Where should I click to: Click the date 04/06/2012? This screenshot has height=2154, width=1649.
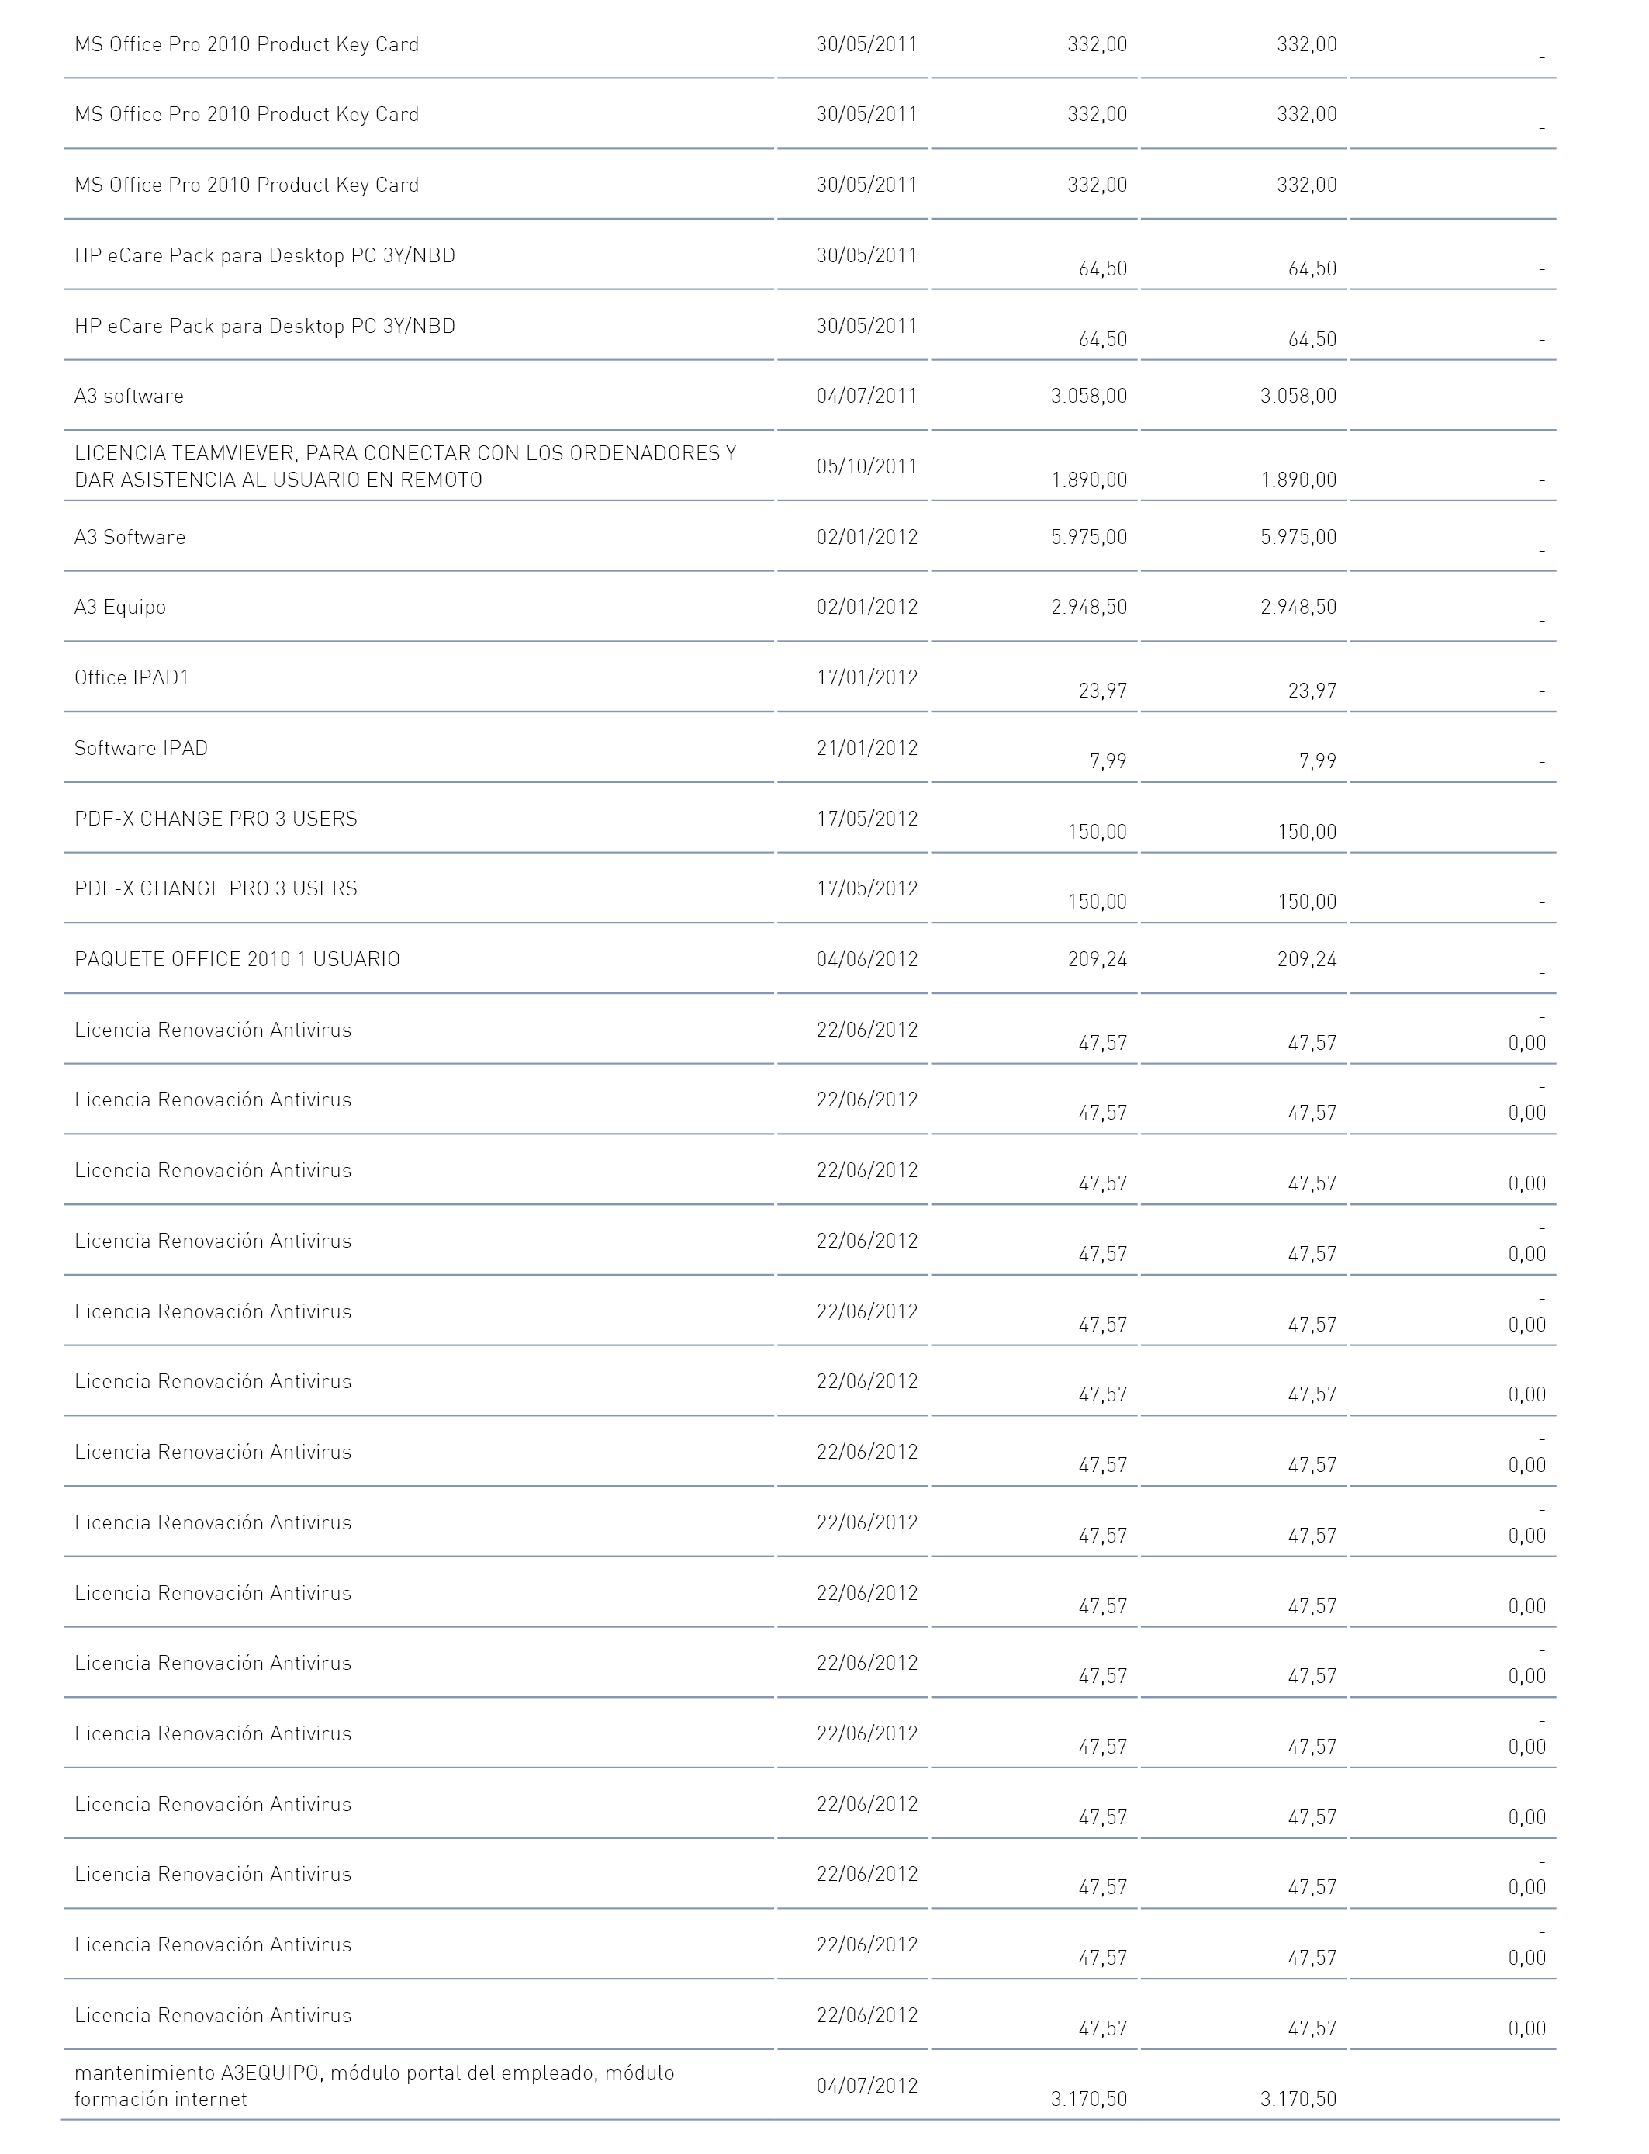pos(866,959)
